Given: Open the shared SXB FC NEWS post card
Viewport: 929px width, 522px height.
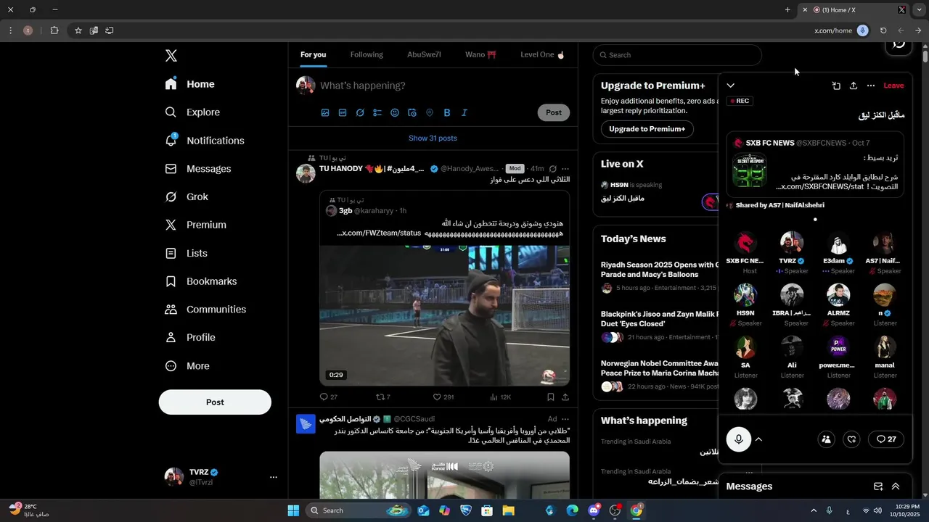Looking at the screenshot, I should 815,165.
